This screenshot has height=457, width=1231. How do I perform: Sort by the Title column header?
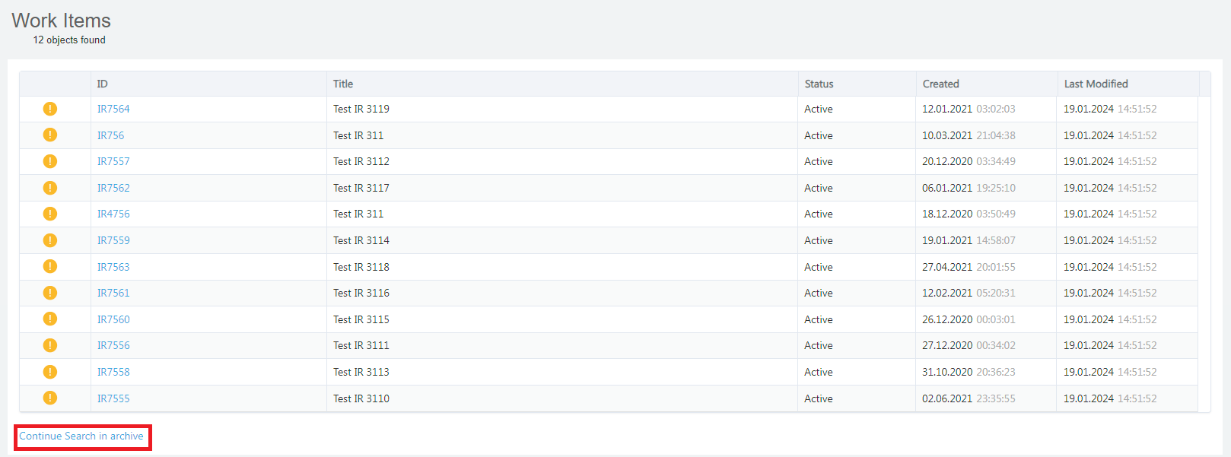pos(343,84)
